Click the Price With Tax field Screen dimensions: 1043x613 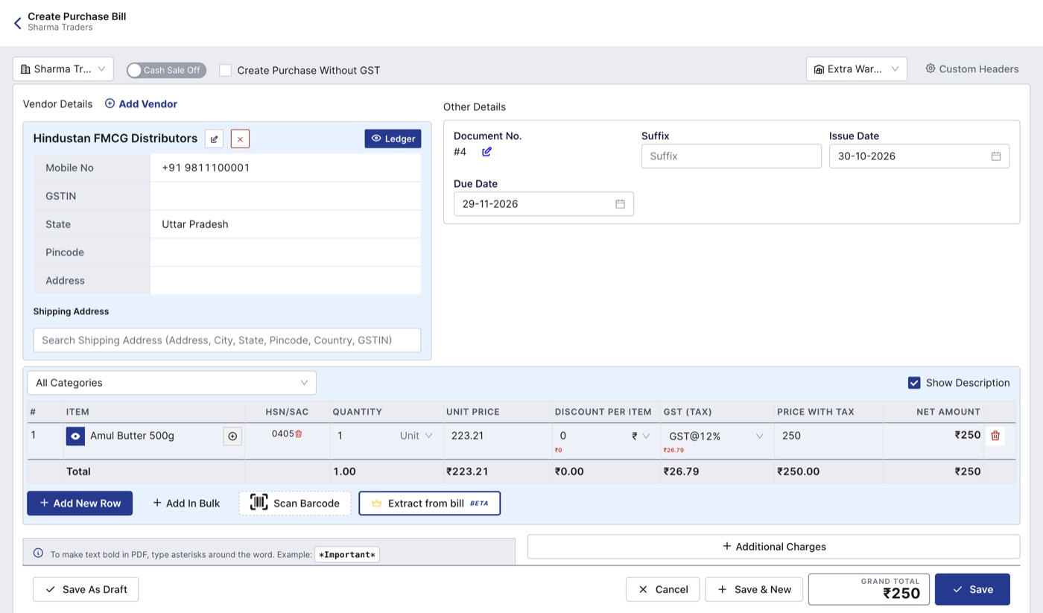828,436
